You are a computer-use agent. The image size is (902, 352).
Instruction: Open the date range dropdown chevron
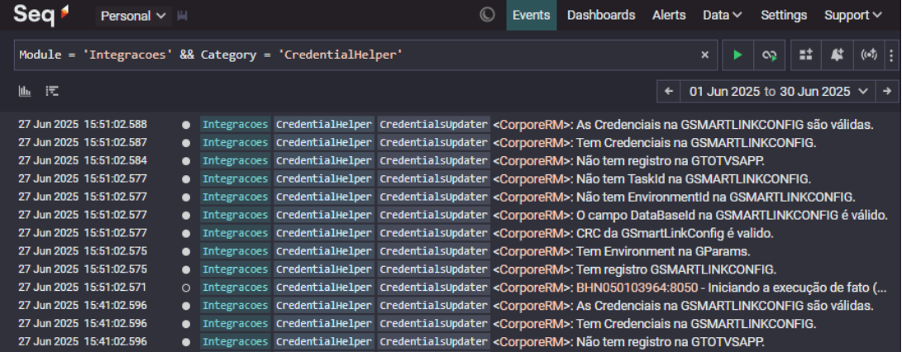864,92
